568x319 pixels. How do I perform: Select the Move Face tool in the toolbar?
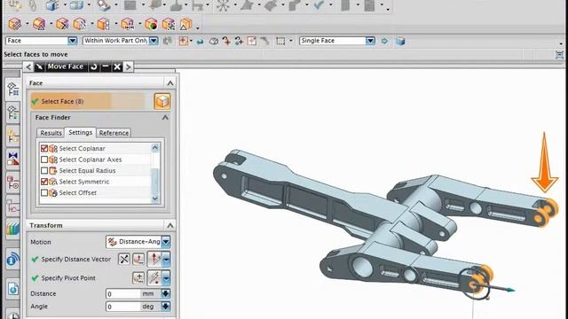point(14,24)
